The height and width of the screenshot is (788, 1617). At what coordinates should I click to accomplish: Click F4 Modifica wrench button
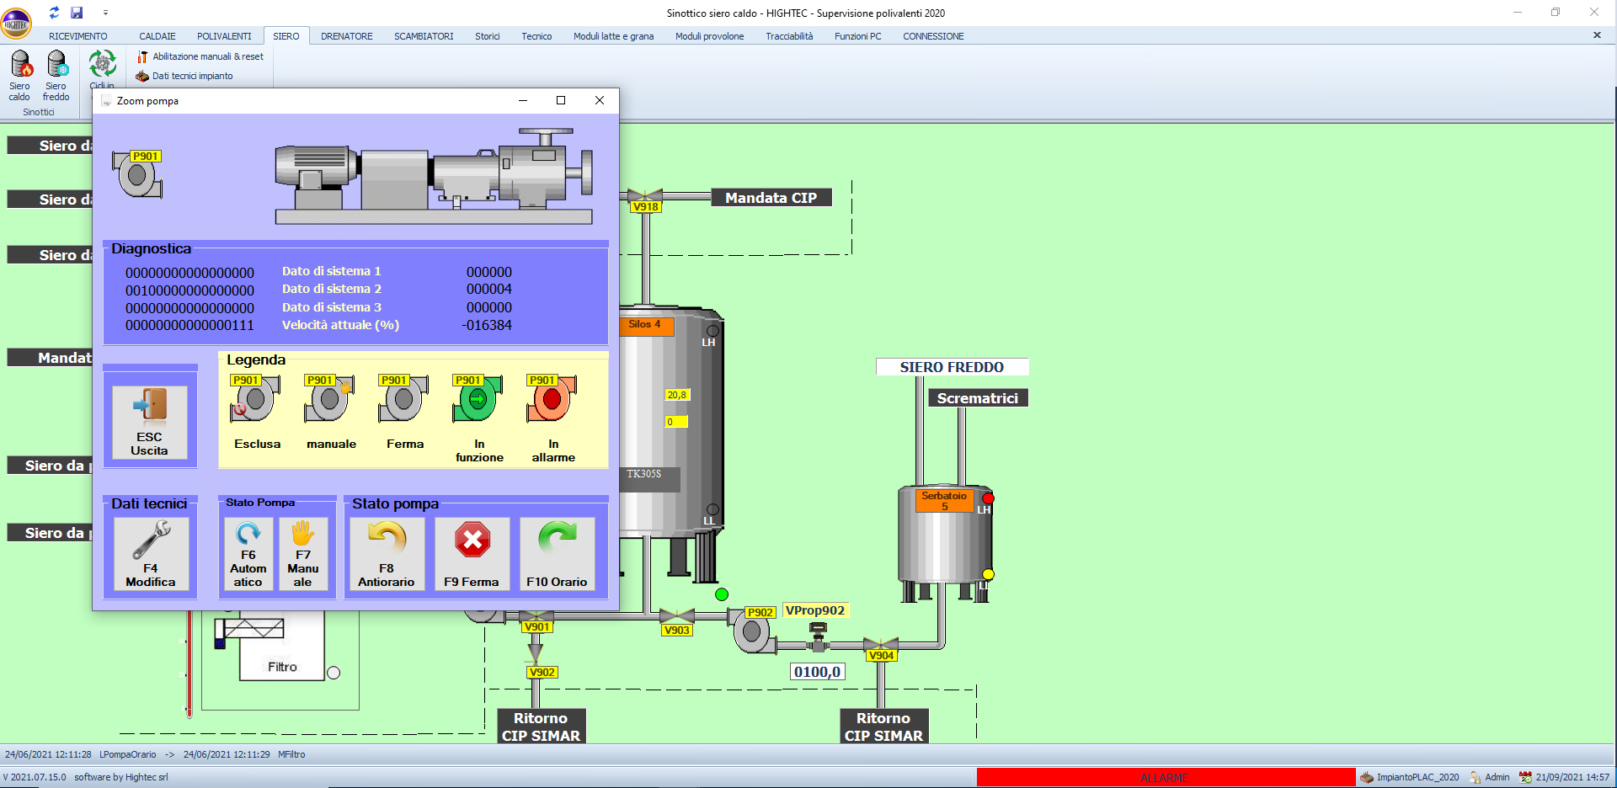151,553
